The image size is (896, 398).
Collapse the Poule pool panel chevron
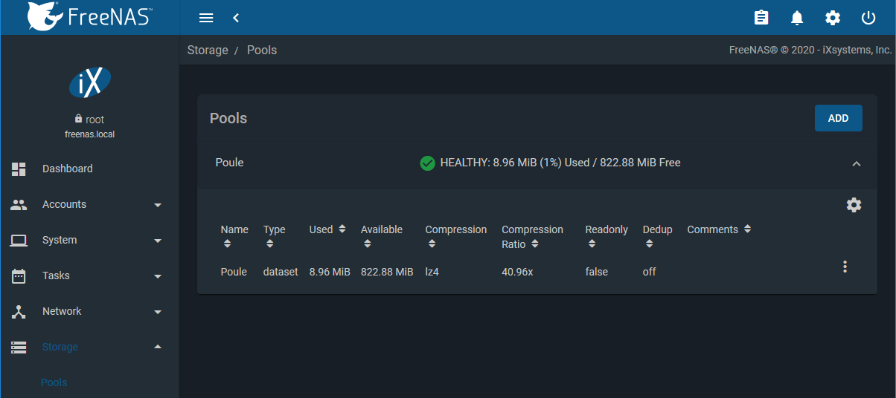pos(857,163)
